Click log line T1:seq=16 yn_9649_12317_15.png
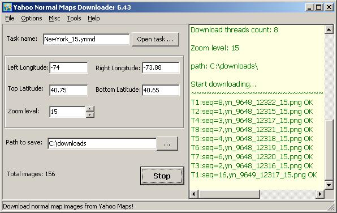This screenshot has height=213, width=337. click(254, 175)
